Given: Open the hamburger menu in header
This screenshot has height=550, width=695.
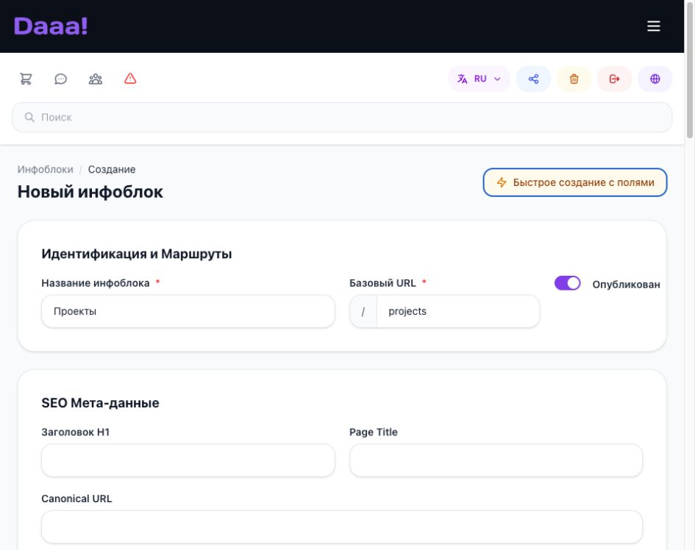Looking at the screenshot, I should click(x=653, y=26).
